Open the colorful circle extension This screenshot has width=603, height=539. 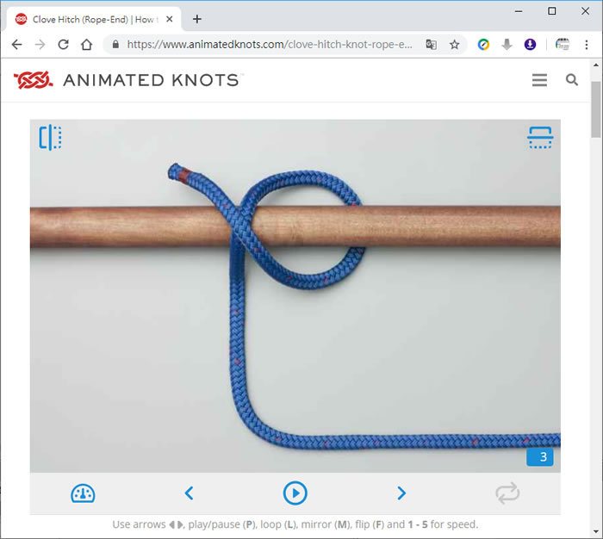(x=483, y=45)
